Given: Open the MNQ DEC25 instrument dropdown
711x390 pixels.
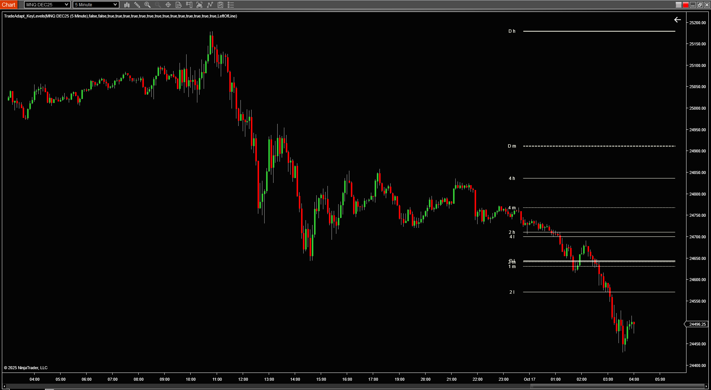Looking at the screenshot, I should [x=47, y=4].
